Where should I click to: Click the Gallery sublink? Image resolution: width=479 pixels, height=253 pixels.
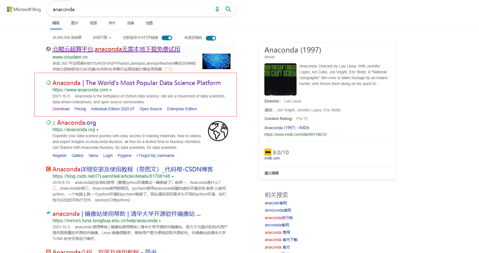[78, 156]
